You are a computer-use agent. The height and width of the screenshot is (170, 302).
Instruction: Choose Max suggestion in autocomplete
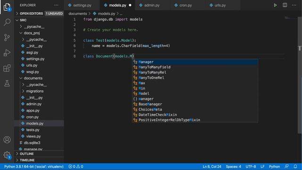point(195,83)
